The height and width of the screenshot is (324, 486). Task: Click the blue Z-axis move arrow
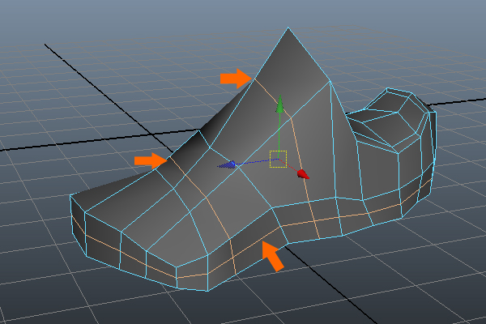[x=227, y=165]
